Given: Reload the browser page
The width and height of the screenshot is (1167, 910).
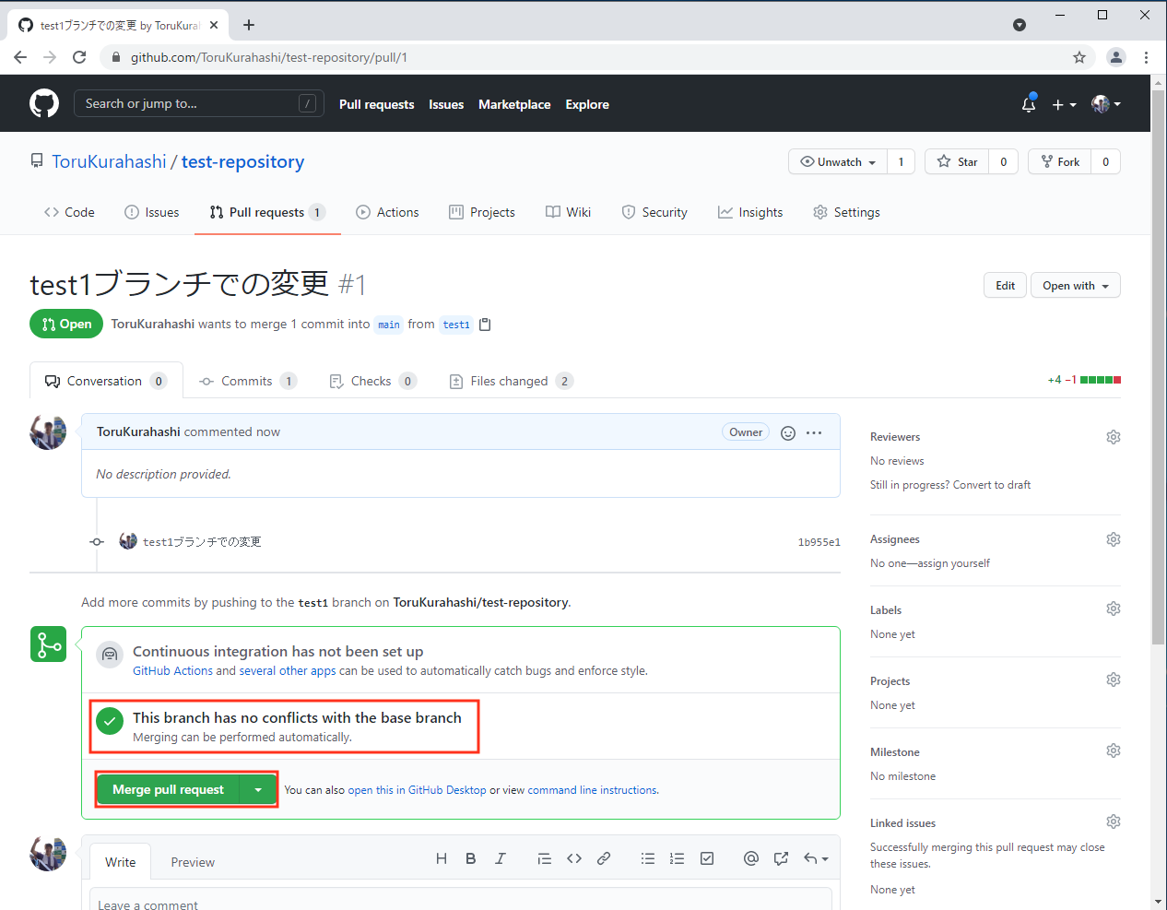Looking at the screenshot, I should tap(79, 57).
